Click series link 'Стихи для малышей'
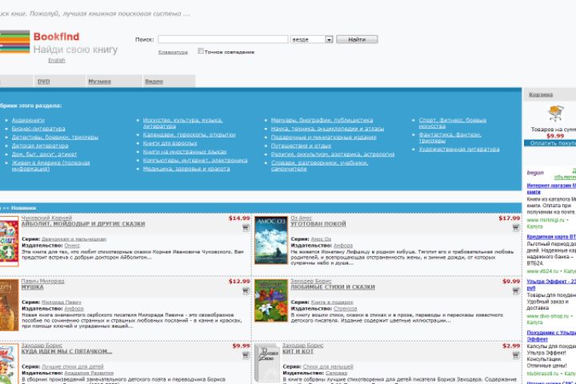This screenshot has width=576, height=384. point(328,366)
